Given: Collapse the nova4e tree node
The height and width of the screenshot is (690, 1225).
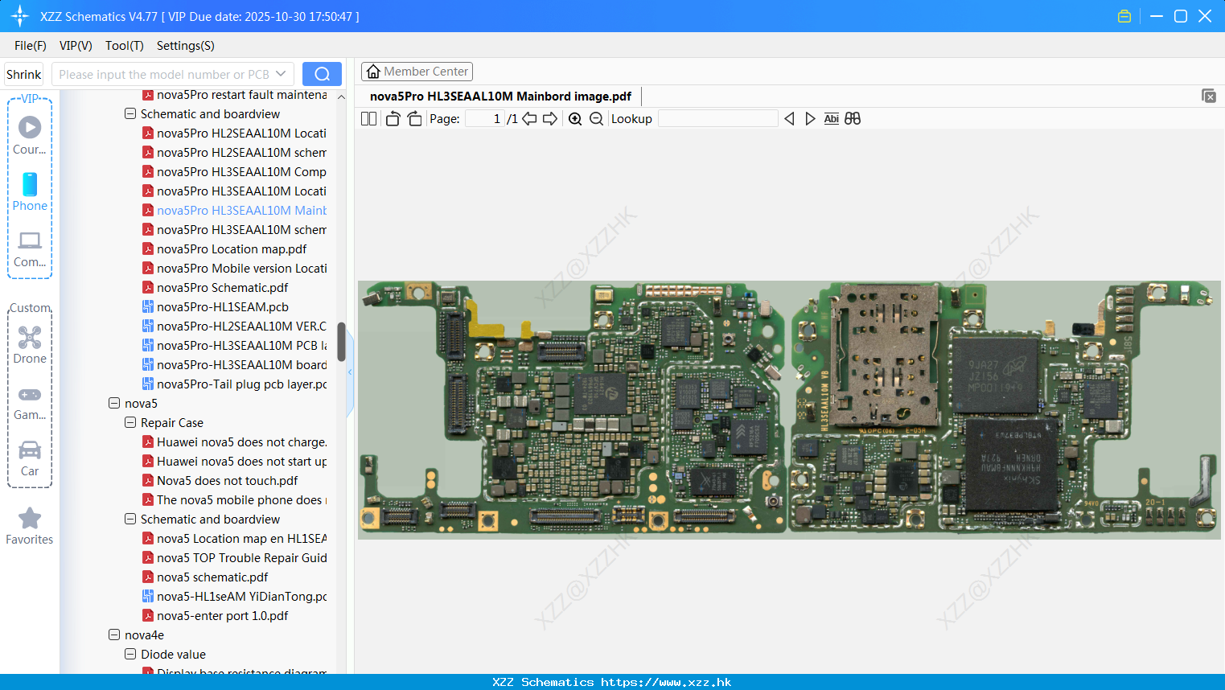Looking at the screenshot, I should coord(114,635).
